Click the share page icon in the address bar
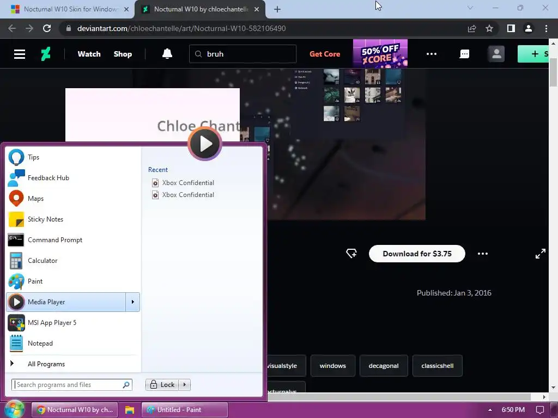 [472, 28]
